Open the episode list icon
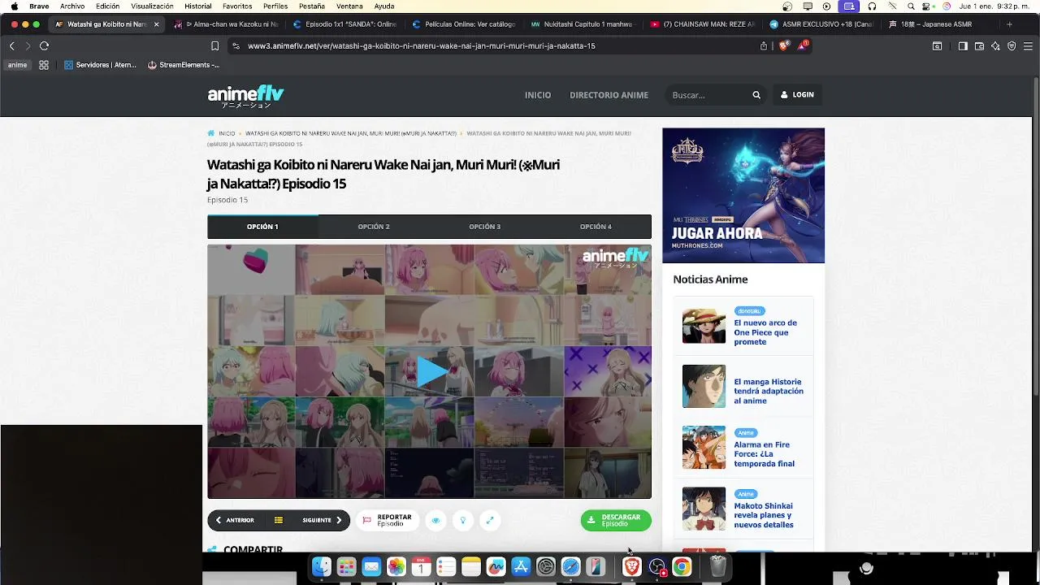This screenshot has height=585, width=1040. [x=279, y=520]
